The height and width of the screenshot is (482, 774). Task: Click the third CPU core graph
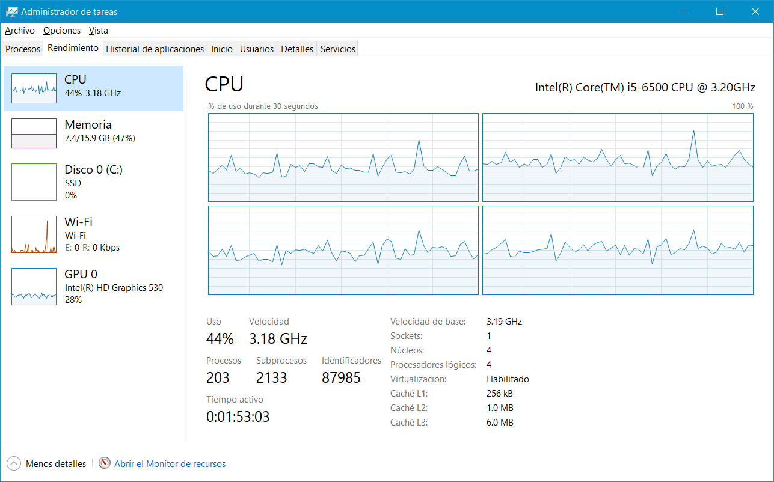343,251
